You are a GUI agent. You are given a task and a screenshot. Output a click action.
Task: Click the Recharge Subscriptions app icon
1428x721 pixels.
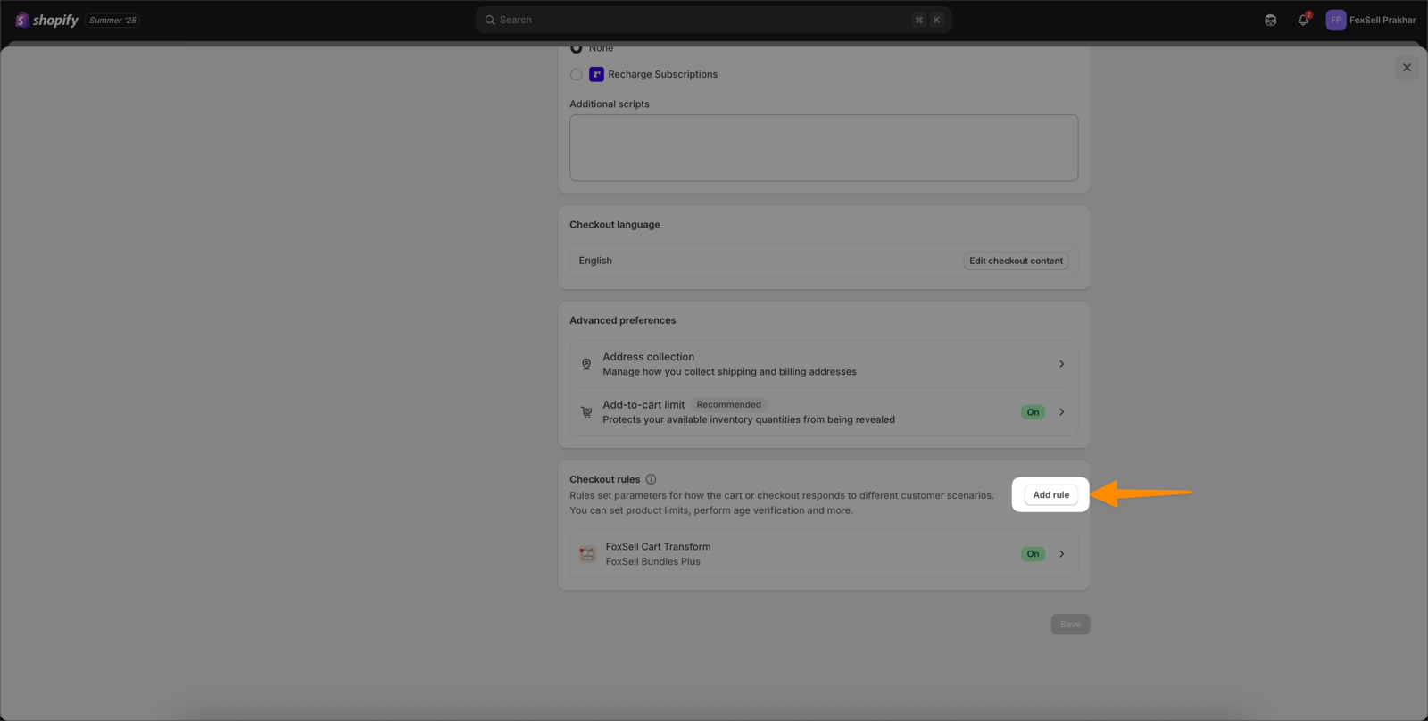pyautogui.click(x=596, y=74)
